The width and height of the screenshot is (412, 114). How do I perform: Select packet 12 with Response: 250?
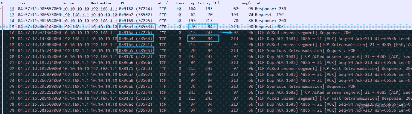(206, 9)
